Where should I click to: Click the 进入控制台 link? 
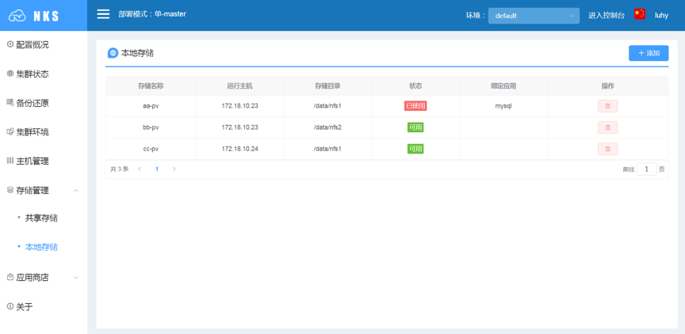pos(607,15)
